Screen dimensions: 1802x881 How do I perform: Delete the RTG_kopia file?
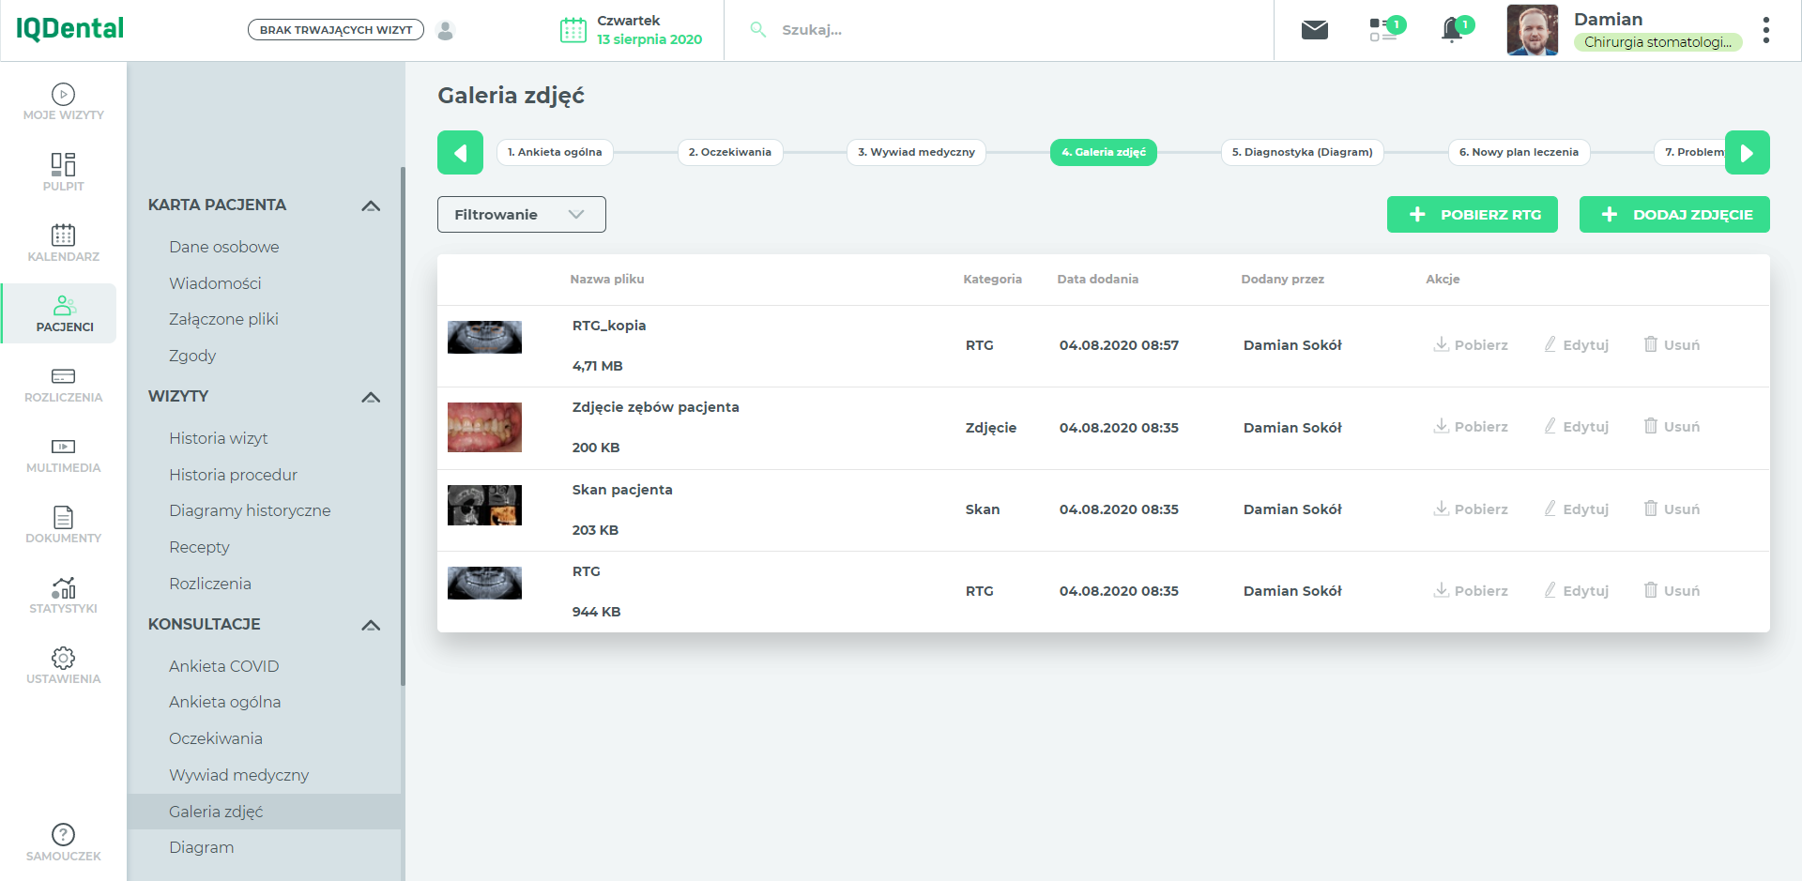point(1672,344)
